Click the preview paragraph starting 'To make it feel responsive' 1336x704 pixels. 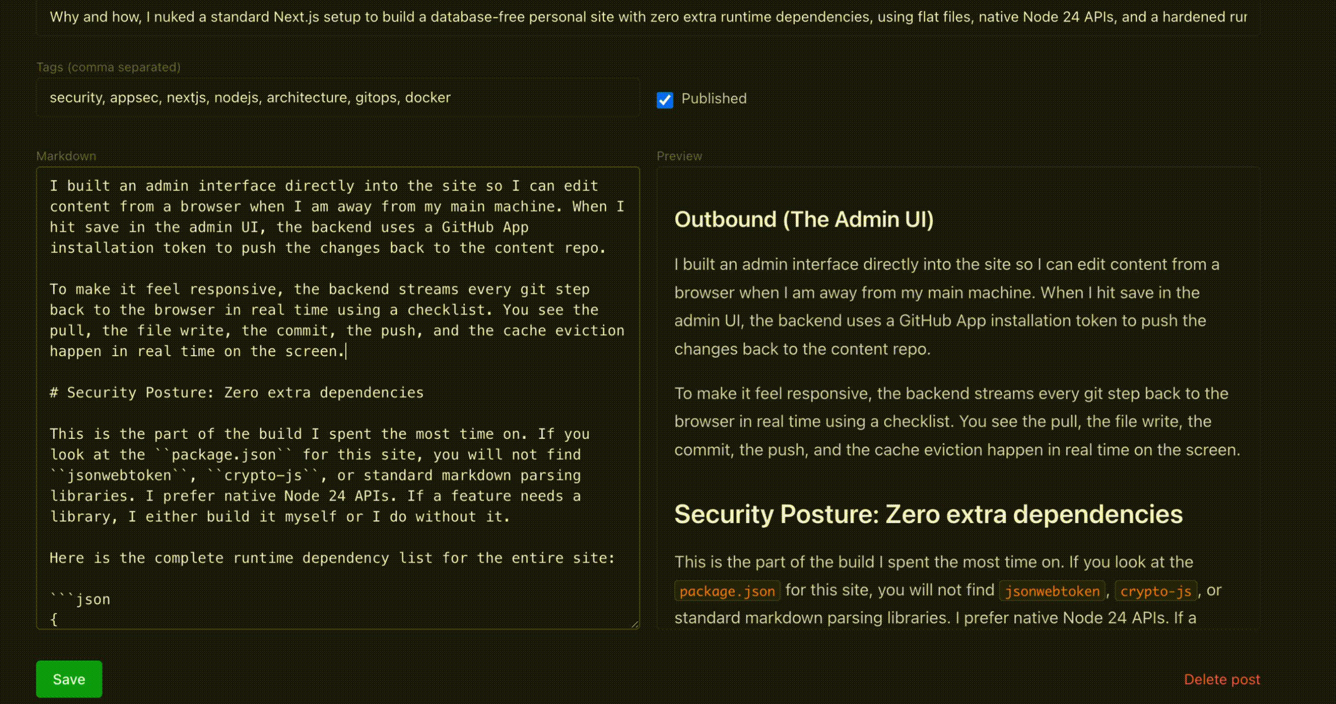pyautogui.click(x=957, y=421)
